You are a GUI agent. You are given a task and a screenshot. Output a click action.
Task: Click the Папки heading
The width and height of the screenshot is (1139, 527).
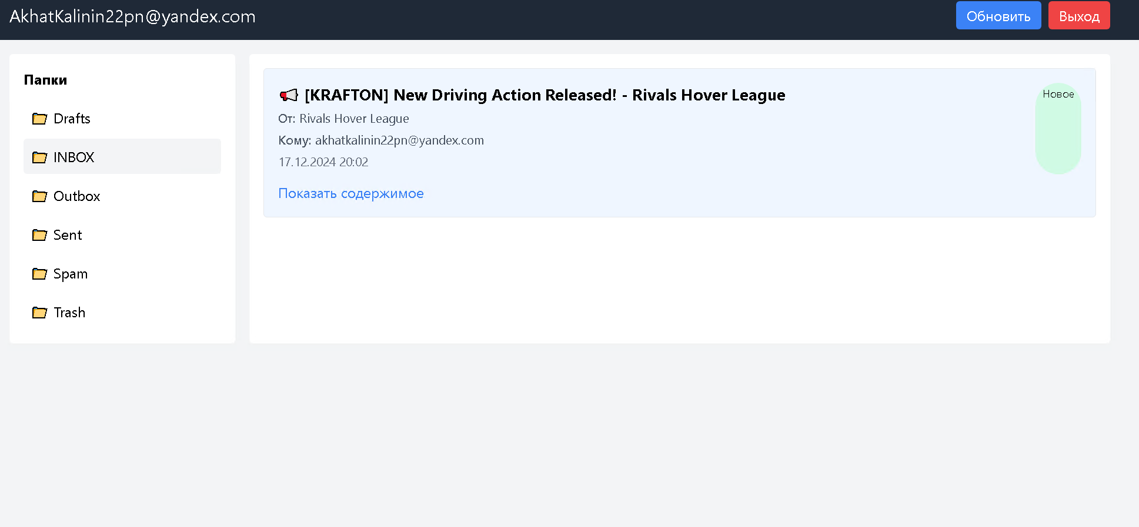point(45,80)
